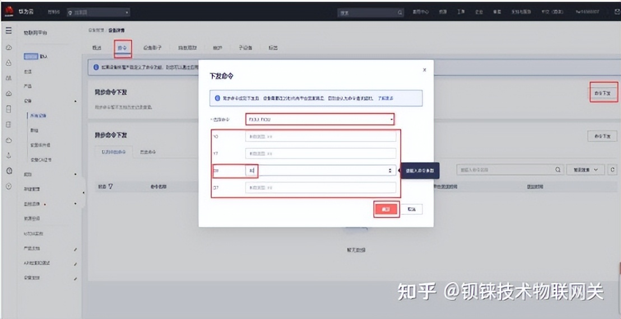Screen dimensions: 621x319
Task: Open IoTDA实例 in the sidebar
Action: 33,233
